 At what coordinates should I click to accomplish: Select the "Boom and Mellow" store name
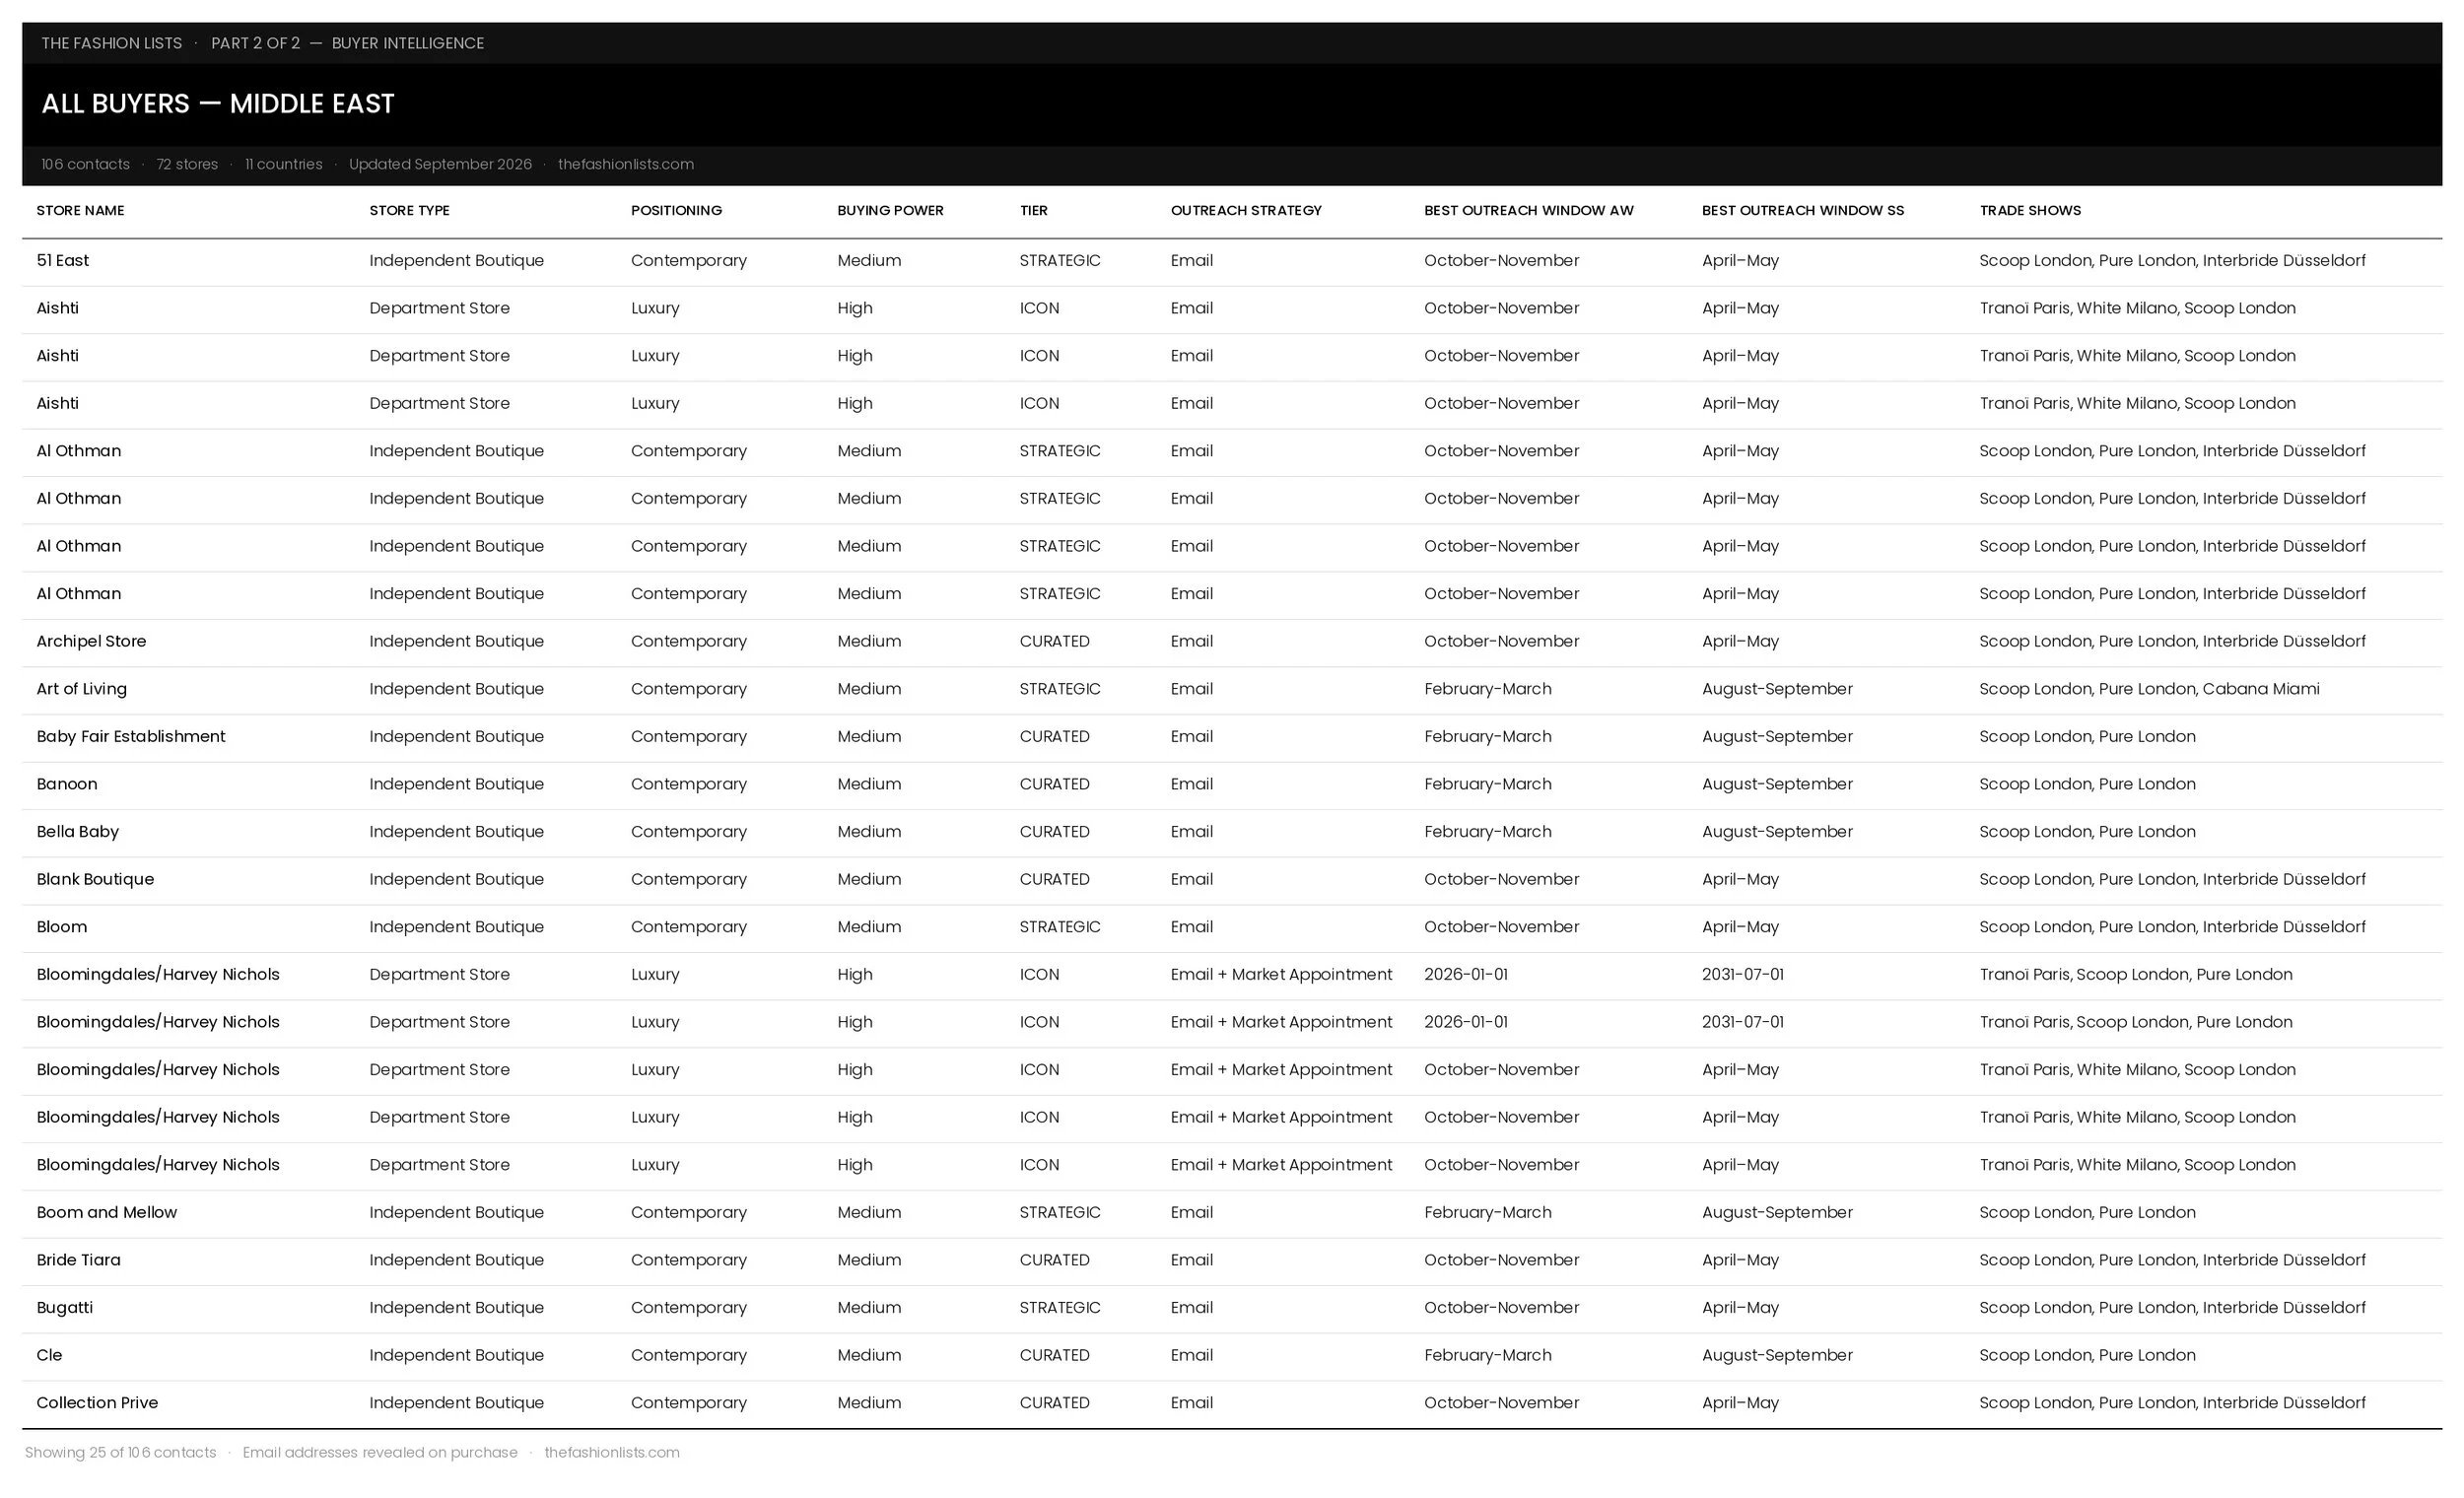click(106, 1212)
